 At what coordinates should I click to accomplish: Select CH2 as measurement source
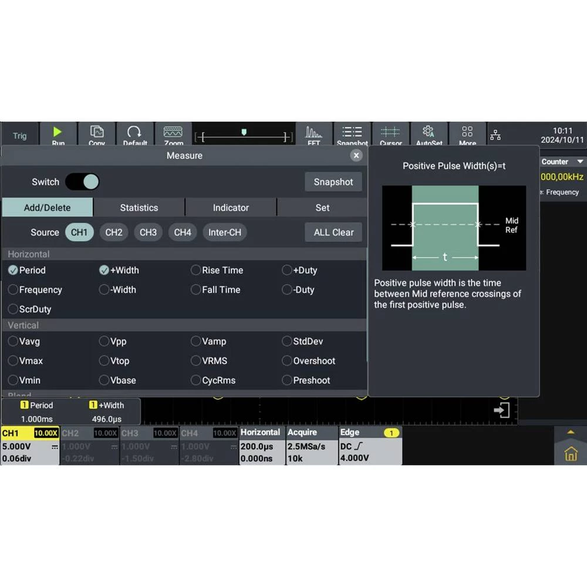tap(114, 232)
